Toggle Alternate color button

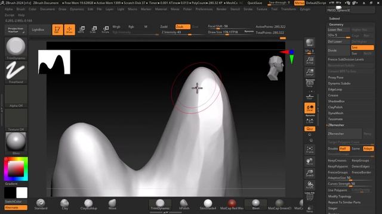16,207
